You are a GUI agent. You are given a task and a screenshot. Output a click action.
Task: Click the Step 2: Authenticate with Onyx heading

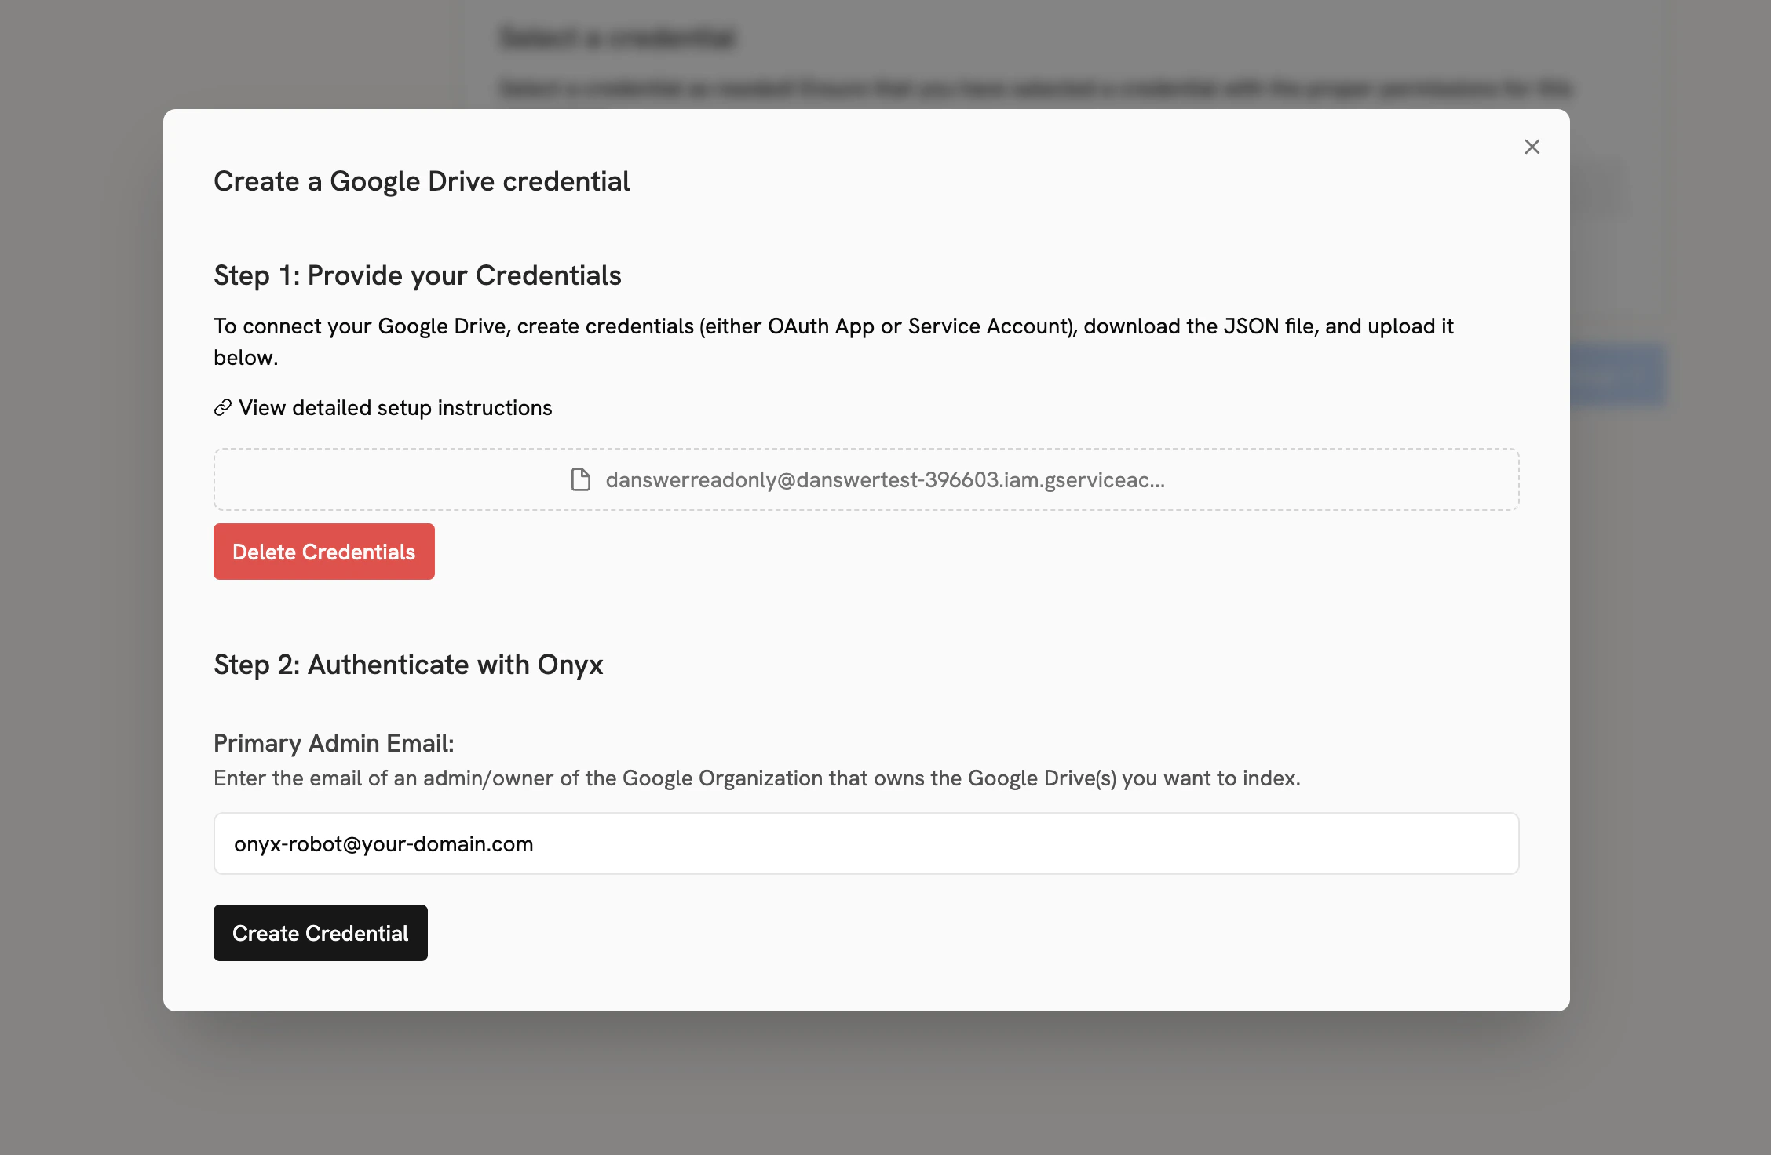[x=408, y=665]
